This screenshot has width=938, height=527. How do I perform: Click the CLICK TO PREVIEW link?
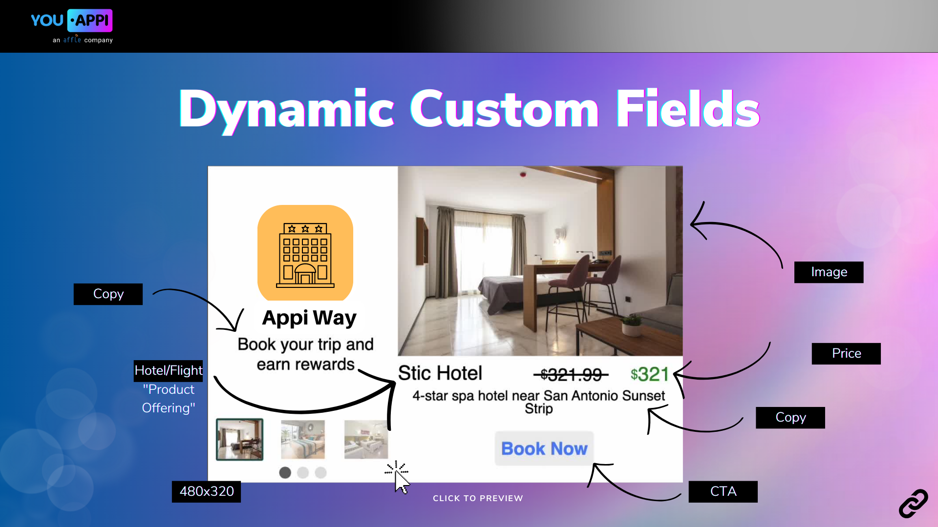tap(478, 498)
